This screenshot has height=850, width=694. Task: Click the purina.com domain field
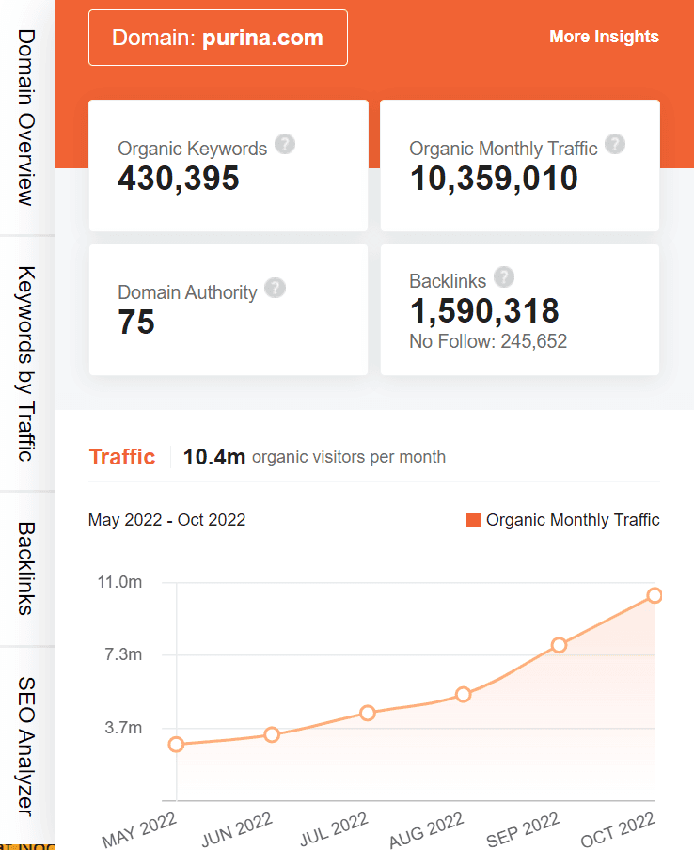(217, 38)
